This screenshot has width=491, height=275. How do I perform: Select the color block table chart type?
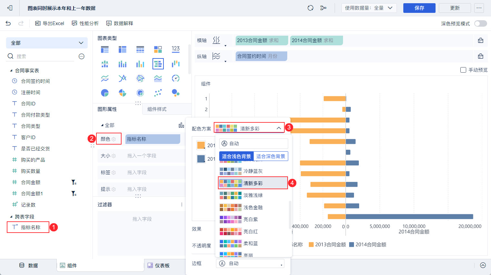(158, 49)
